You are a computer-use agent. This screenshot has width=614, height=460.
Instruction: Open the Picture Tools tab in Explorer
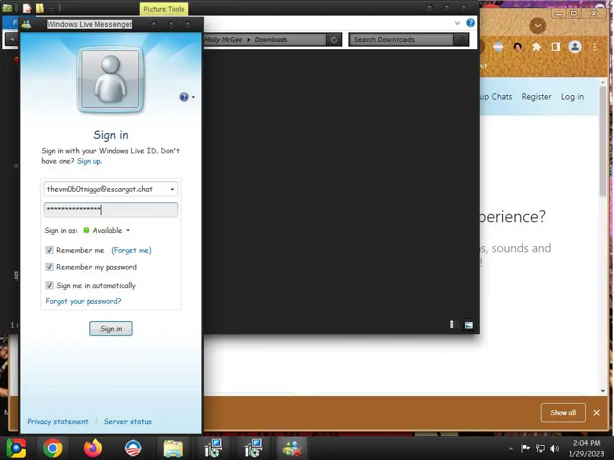[x=164, y=9]
